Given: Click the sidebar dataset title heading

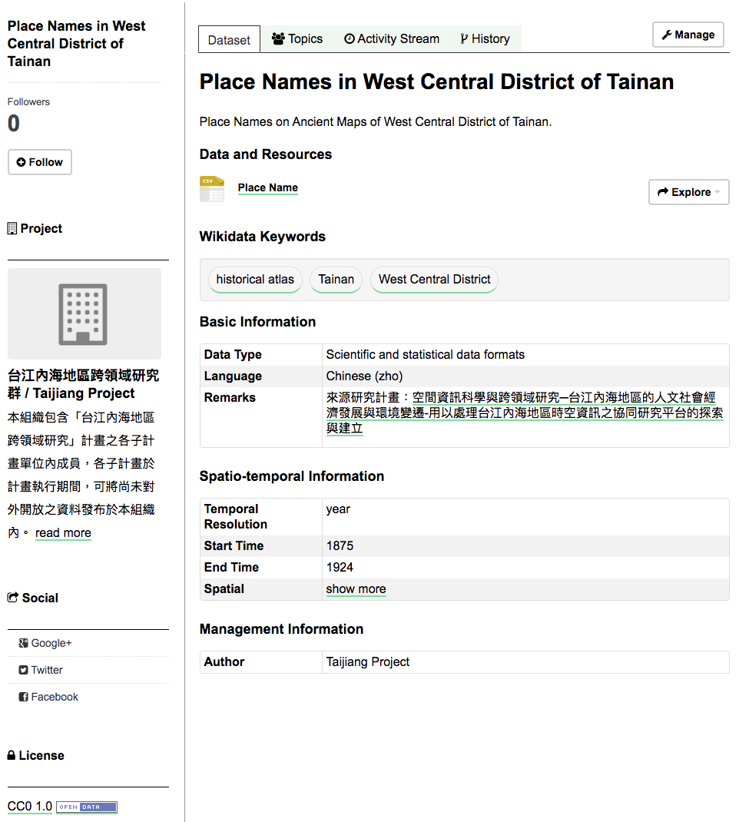Looking at the screenshot, I should 77,44.
